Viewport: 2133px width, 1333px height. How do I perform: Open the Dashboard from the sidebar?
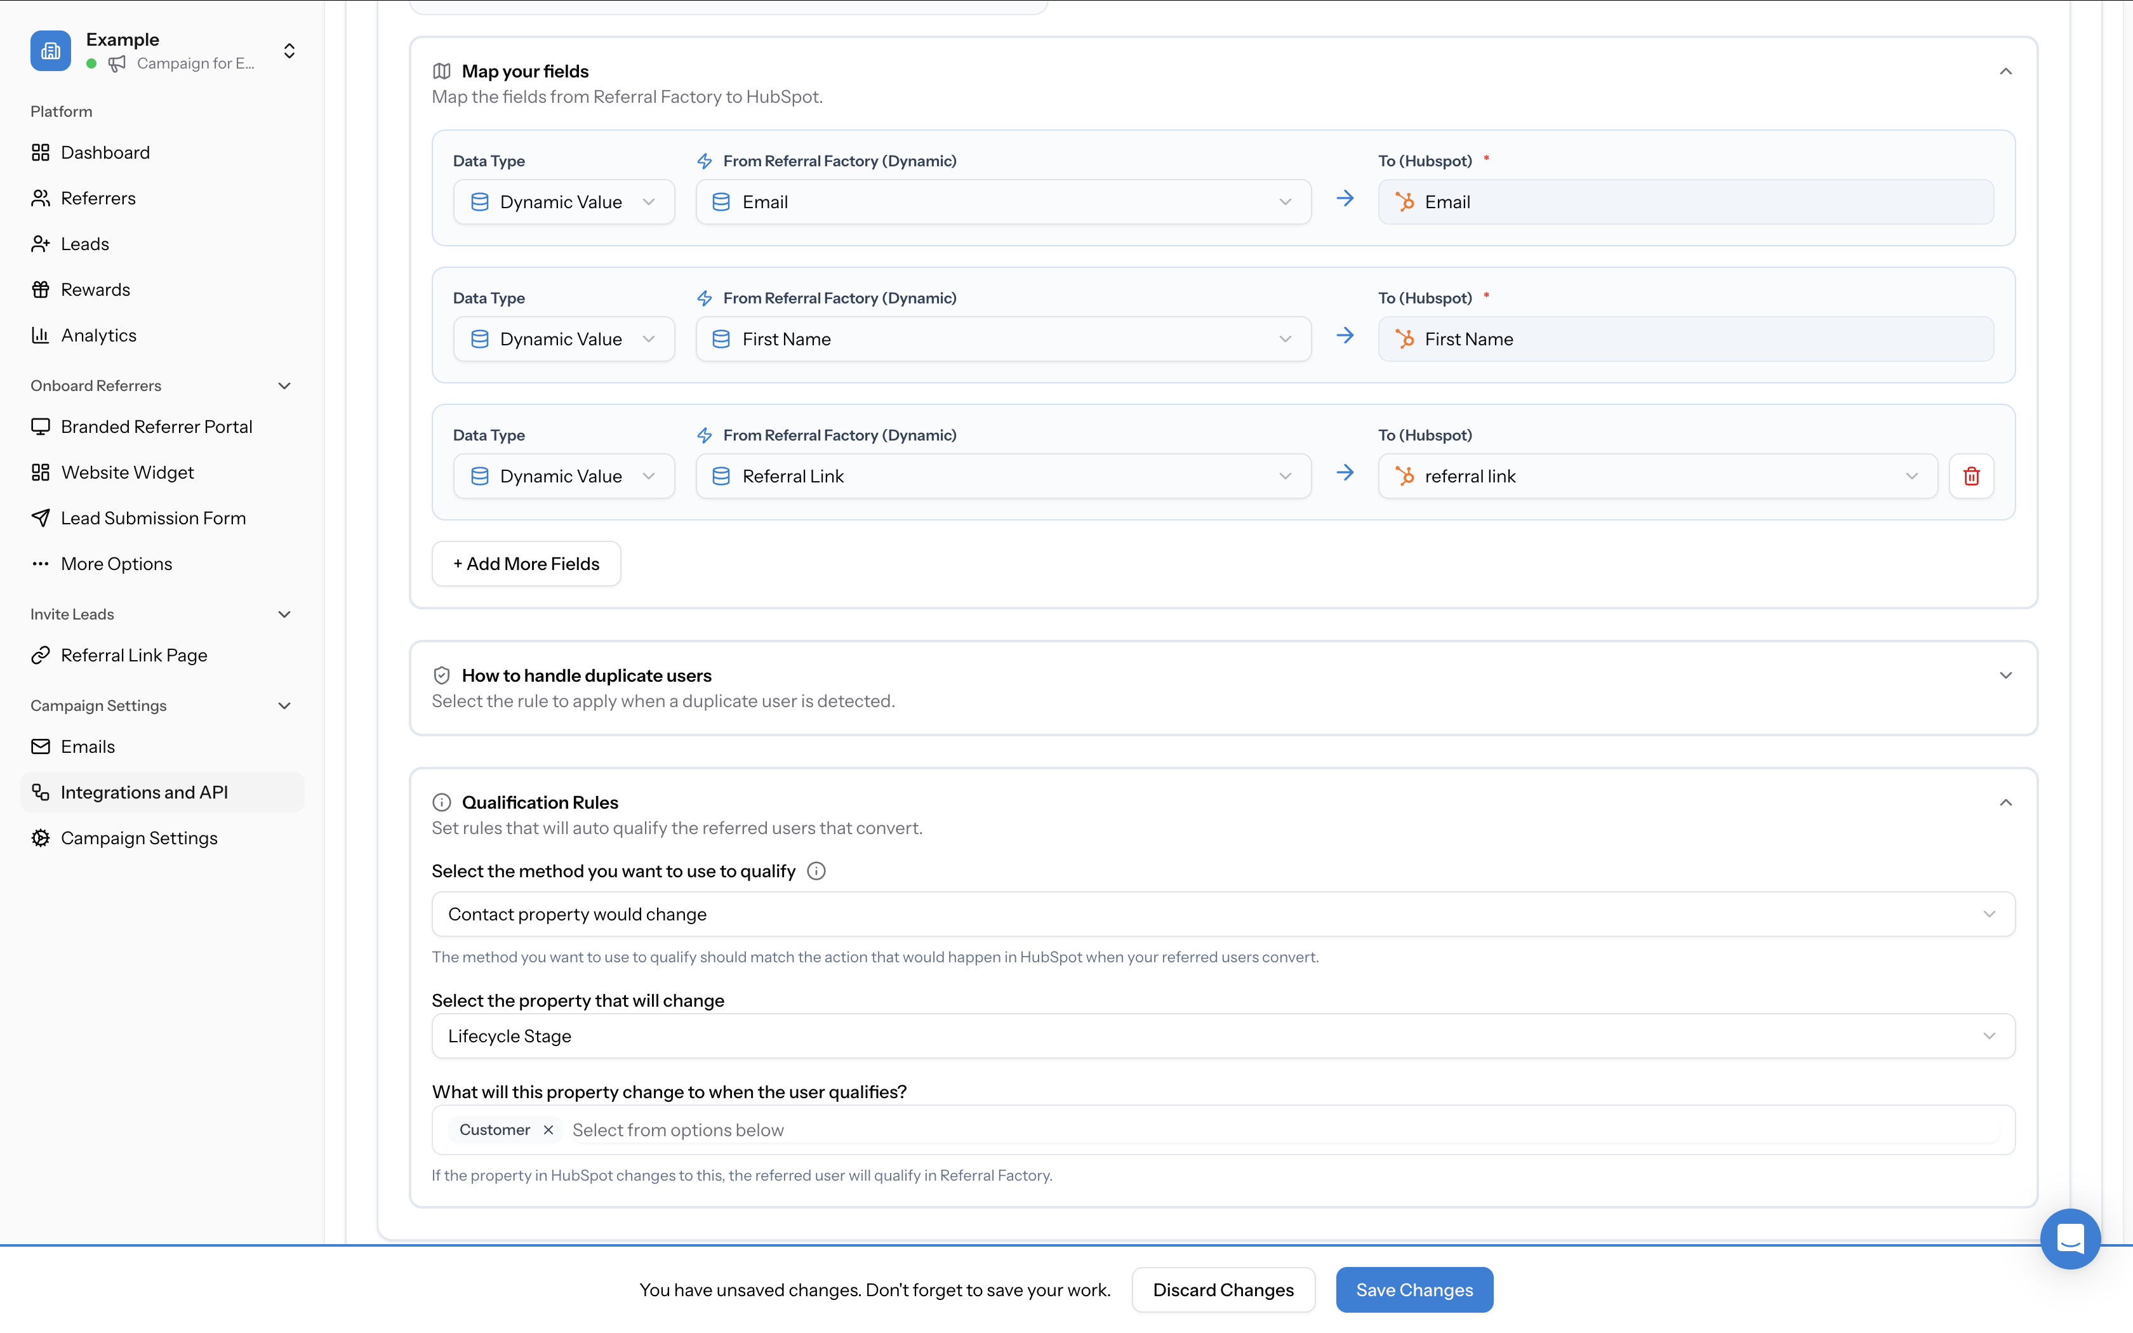(105, 152)
